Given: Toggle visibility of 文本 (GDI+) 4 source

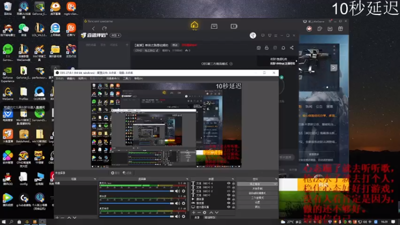Looking at the screenshot, I should click(228, 183).
